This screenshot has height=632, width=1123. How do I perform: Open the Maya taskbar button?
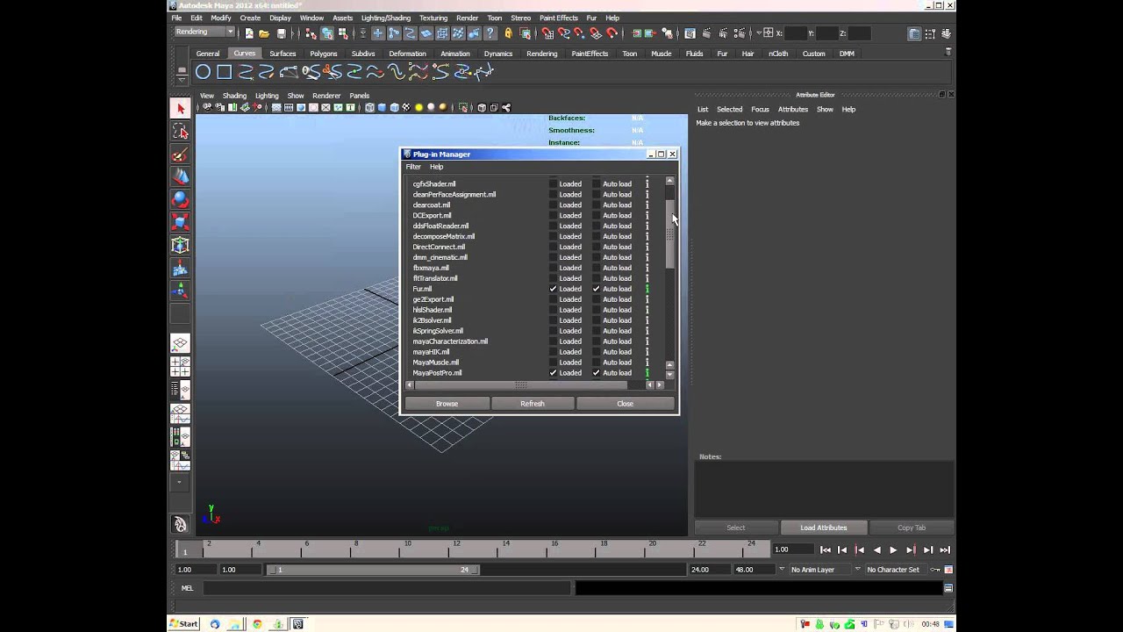(x=297, y=624)
